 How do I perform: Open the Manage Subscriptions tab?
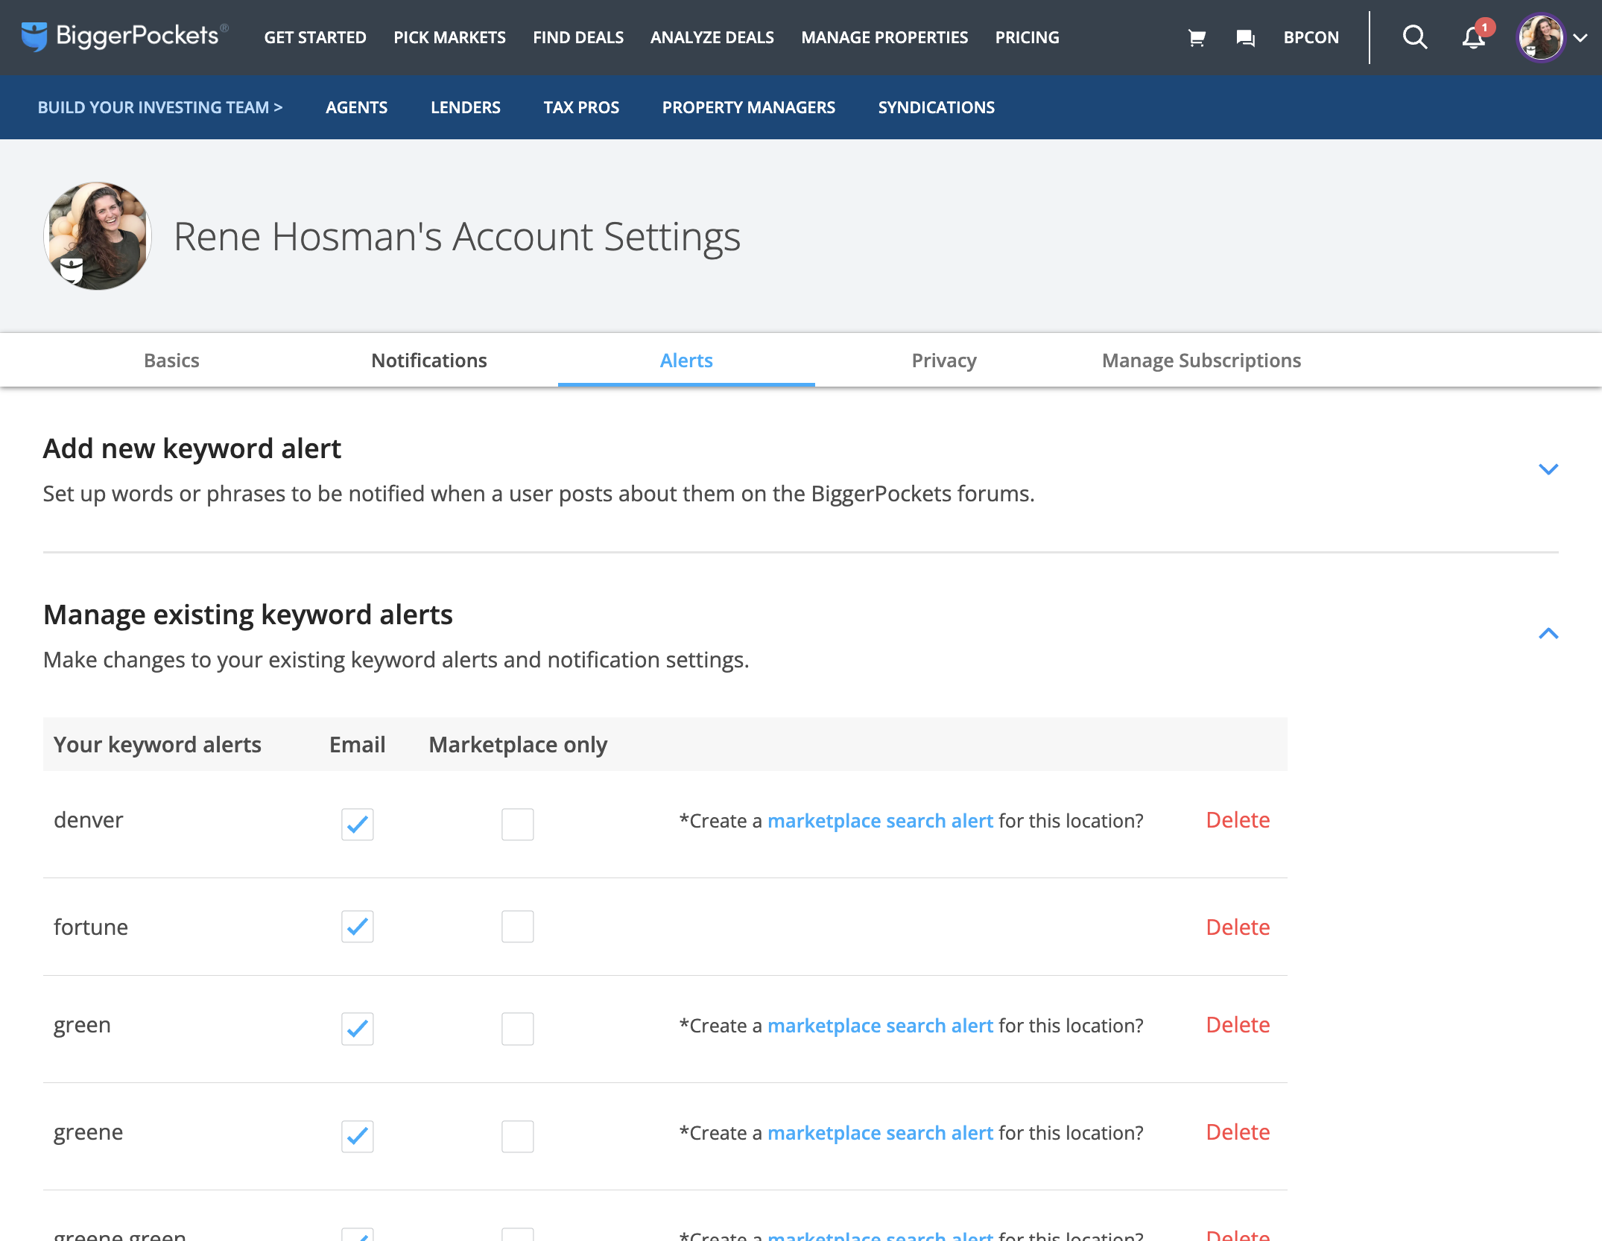[1201, 361]
